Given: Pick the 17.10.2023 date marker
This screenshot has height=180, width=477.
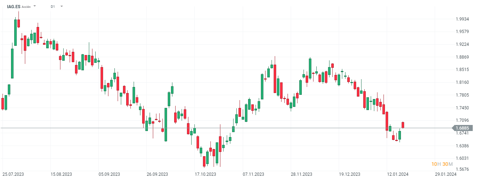Looking at the screenshot, I should [205, 174].
